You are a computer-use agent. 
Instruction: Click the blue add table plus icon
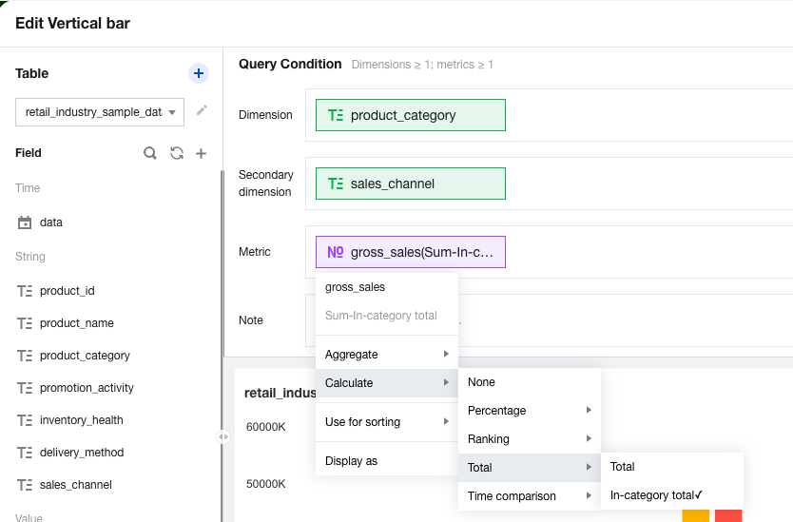[x=198, y=73]
